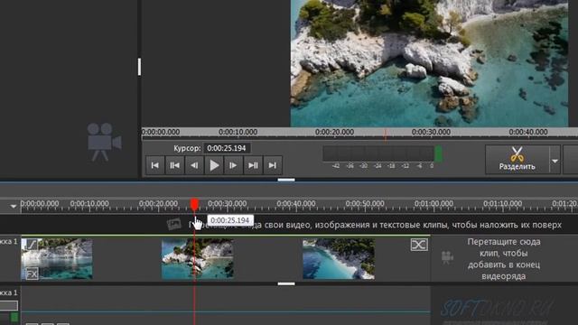This screenshot has width=578, height=325.
Task: Click the video preview image
Action: 429,63
